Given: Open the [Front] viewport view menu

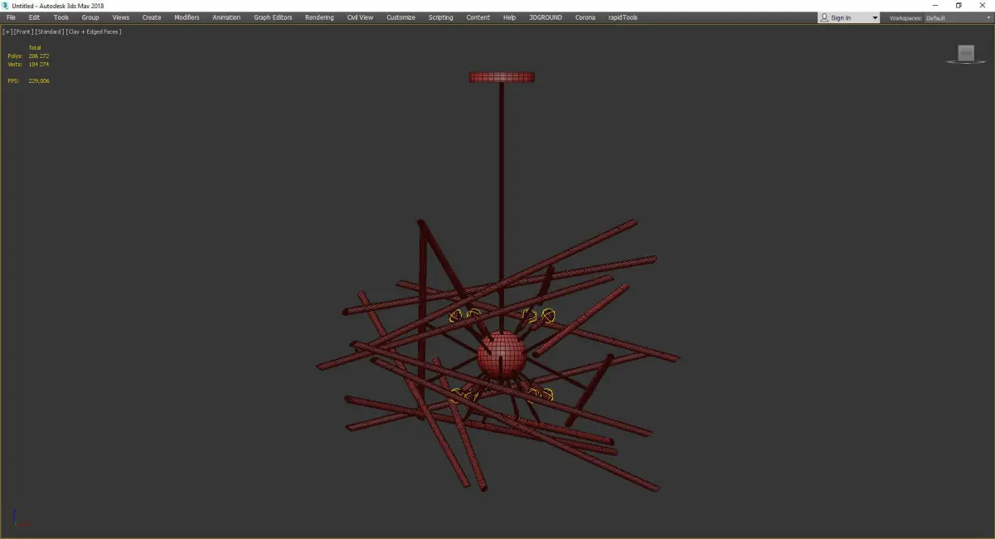Looking at the screenshot, I should (22, 32).
